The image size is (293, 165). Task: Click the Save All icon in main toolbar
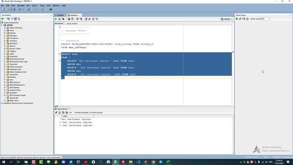click(x=14, y=9)
